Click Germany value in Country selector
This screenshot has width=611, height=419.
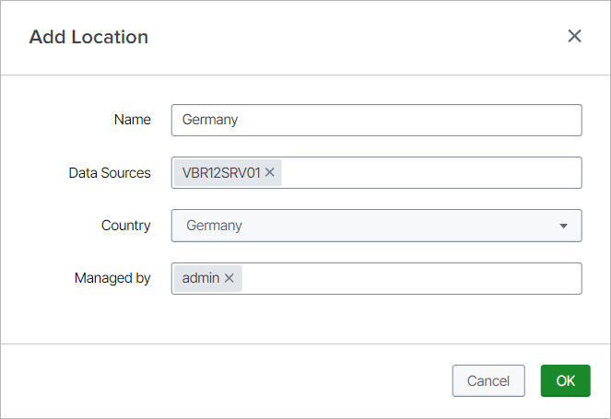(214, 226)
